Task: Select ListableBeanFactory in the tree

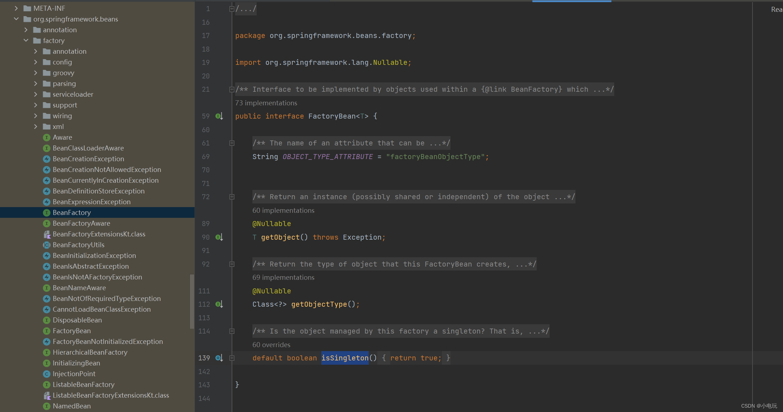Action: [x=84, y=384]
